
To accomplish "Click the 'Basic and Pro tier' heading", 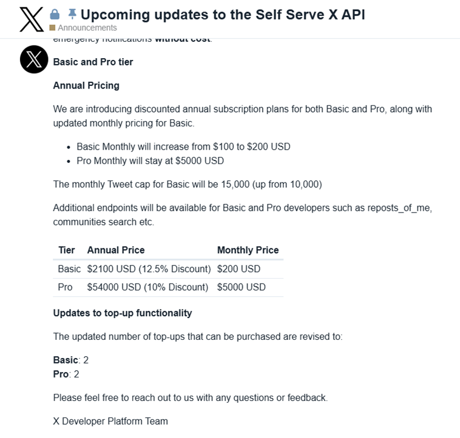I will (93, 62).
